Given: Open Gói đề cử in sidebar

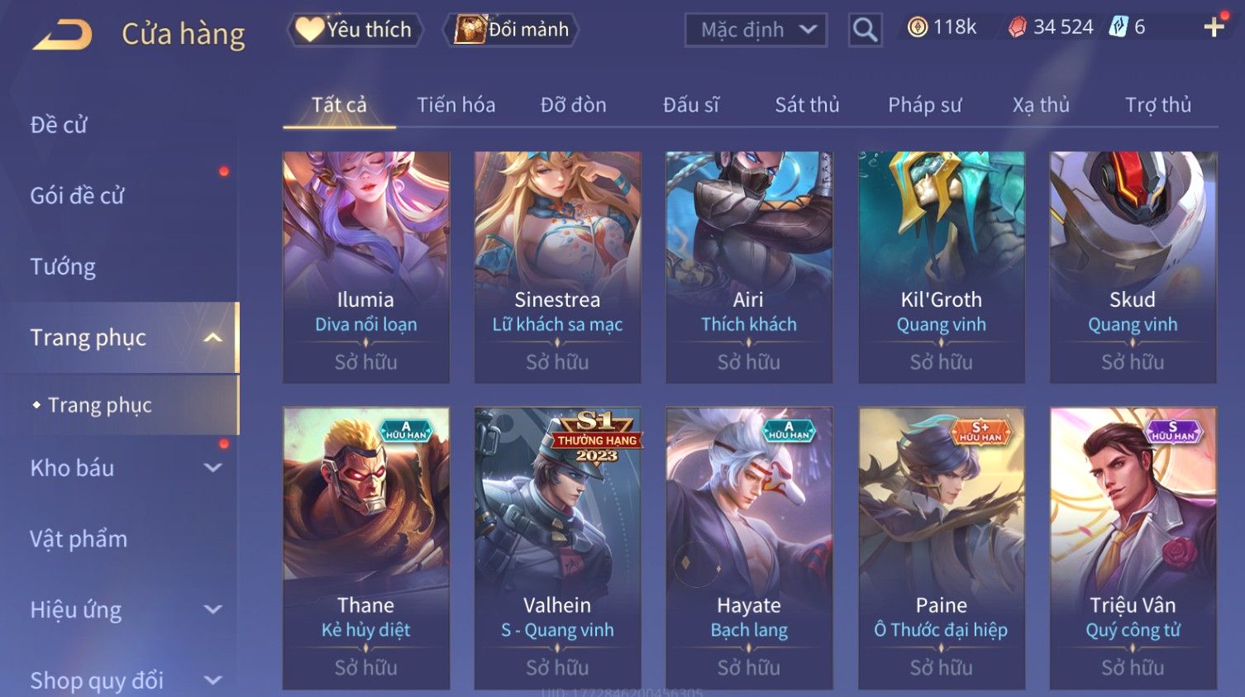Looking at the screenshot, I should [x=77, y=196].
